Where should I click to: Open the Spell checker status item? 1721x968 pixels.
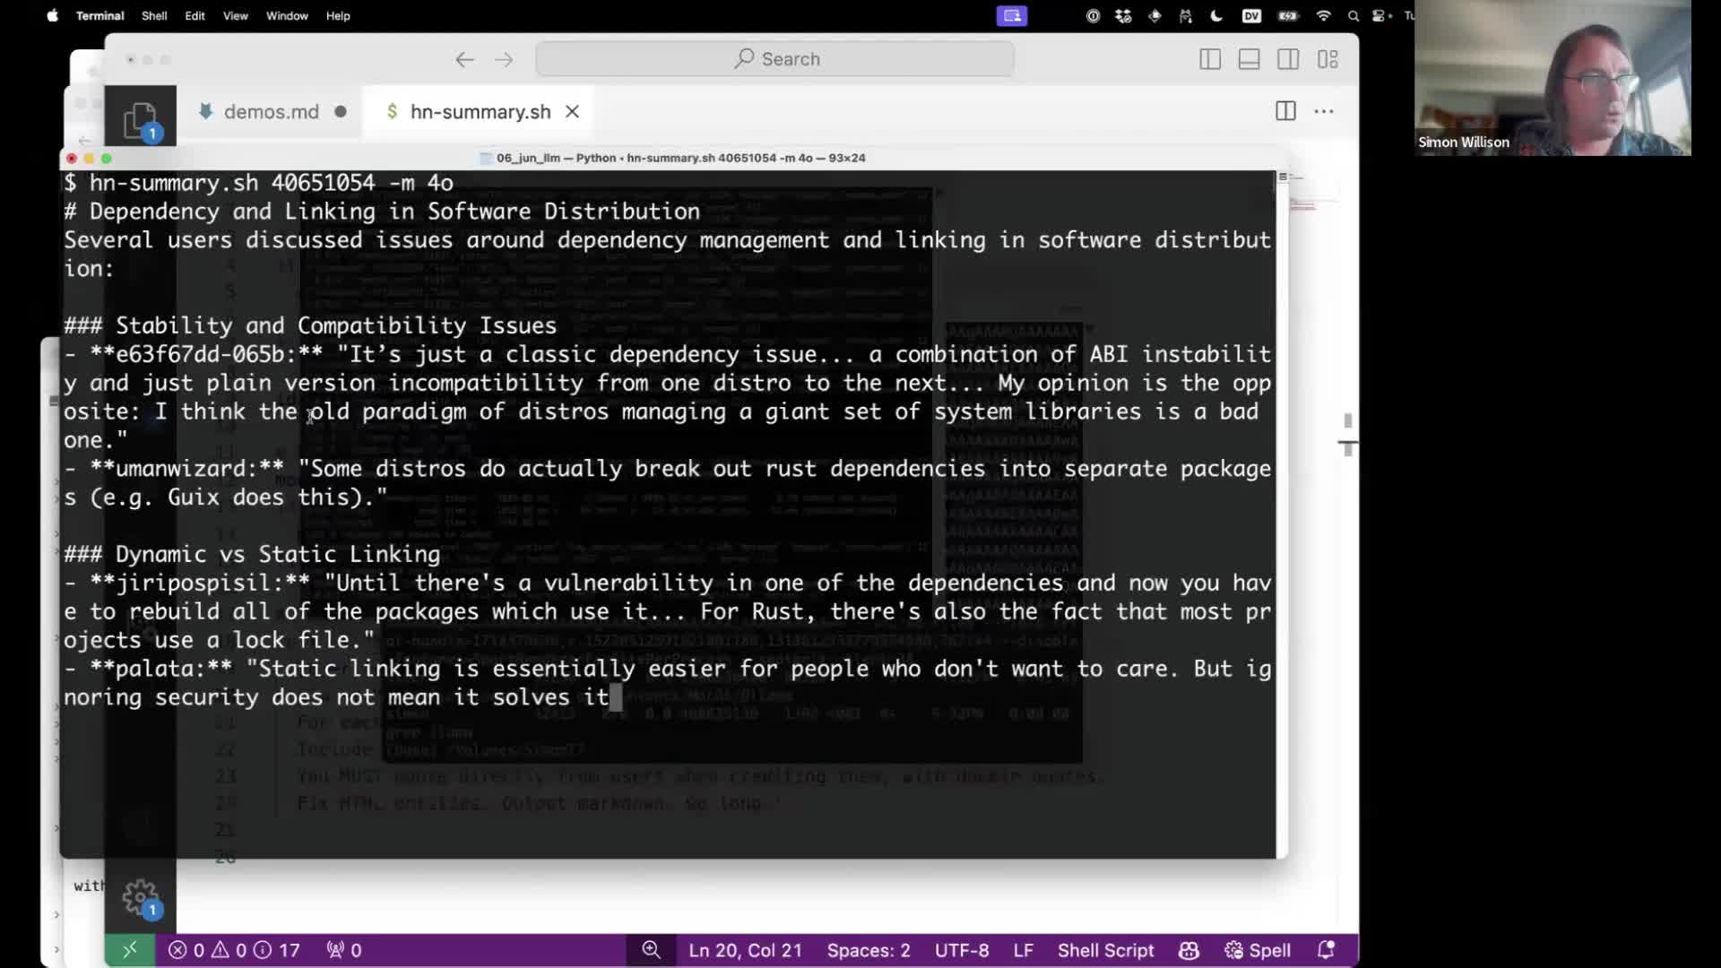(1258, 950)
